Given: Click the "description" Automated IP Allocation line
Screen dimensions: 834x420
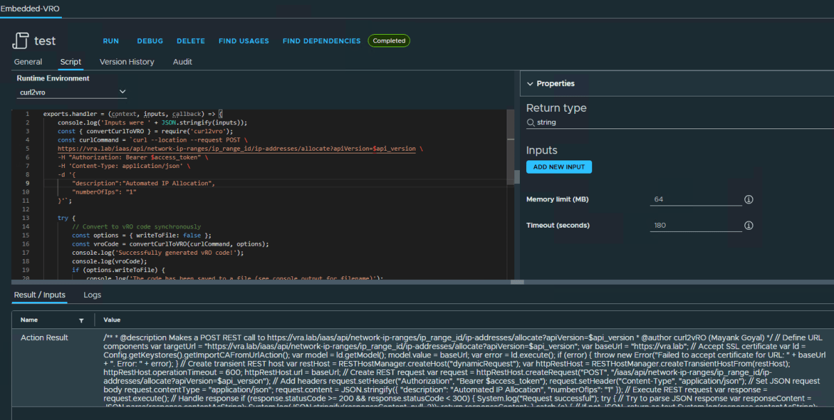Looking at the screenshot, I should [144, 183].
